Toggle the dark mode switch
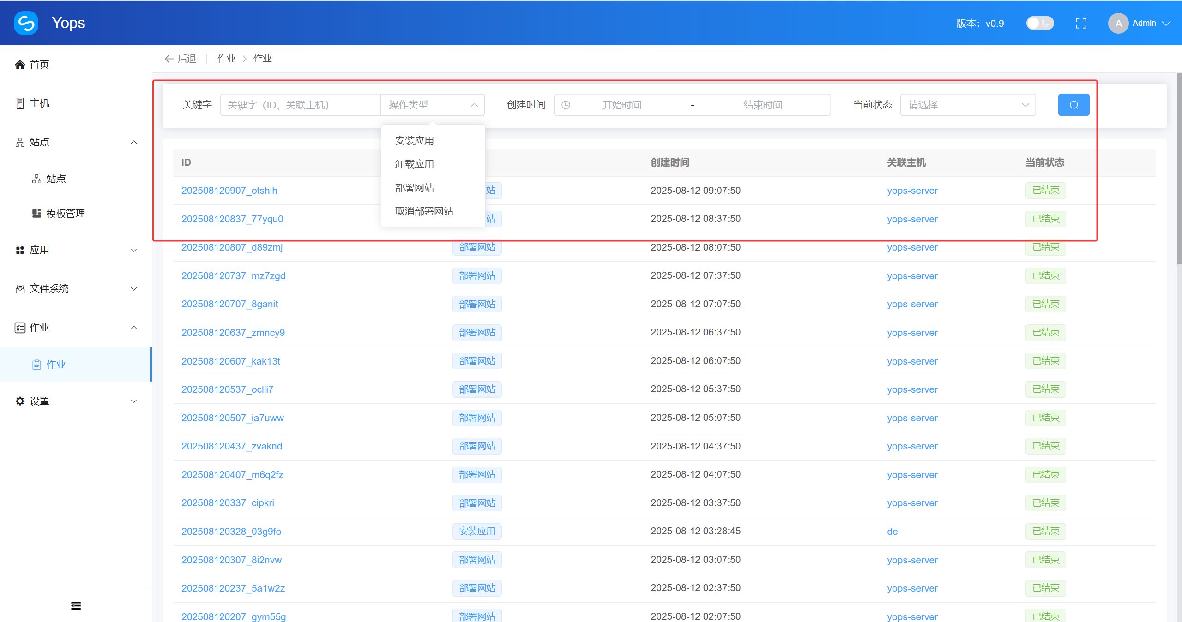 (1039, 23)
